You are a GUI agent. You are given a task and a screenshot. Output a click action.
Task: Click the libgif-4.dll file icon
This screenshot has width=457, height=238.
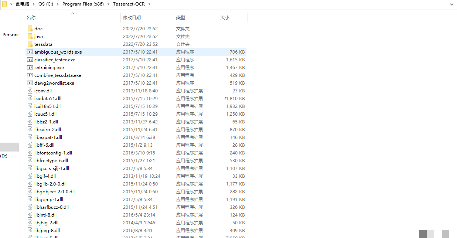click(x=30, y=176)
